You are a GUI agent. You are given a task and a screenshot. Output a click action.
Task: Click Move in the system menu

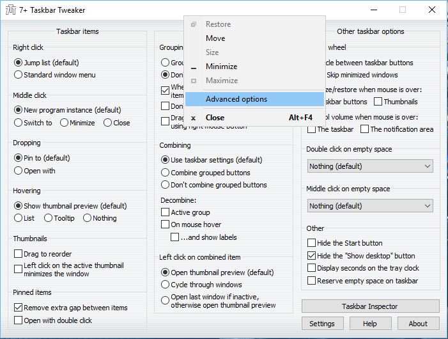pyautogui.click(x=215, y=38)
